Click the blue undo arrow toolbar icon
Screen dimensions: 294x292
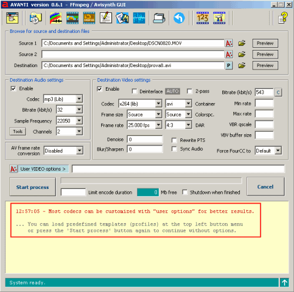pyautogui.click(x=179, y=18)
